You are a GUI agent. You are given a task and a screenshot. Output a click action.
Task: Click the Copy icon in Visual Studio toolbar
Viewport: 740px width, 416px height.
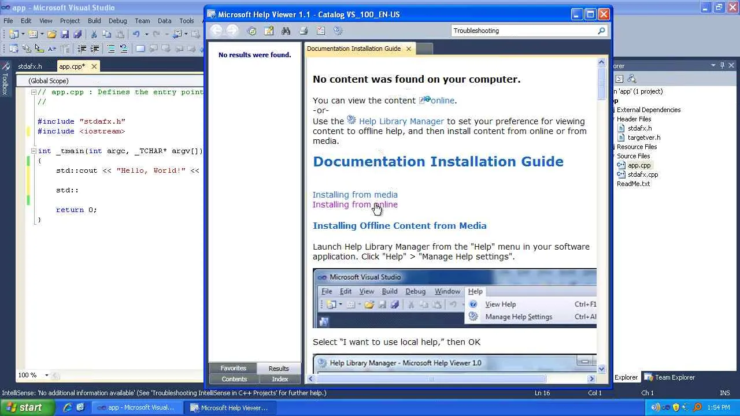tap(107, 35)
